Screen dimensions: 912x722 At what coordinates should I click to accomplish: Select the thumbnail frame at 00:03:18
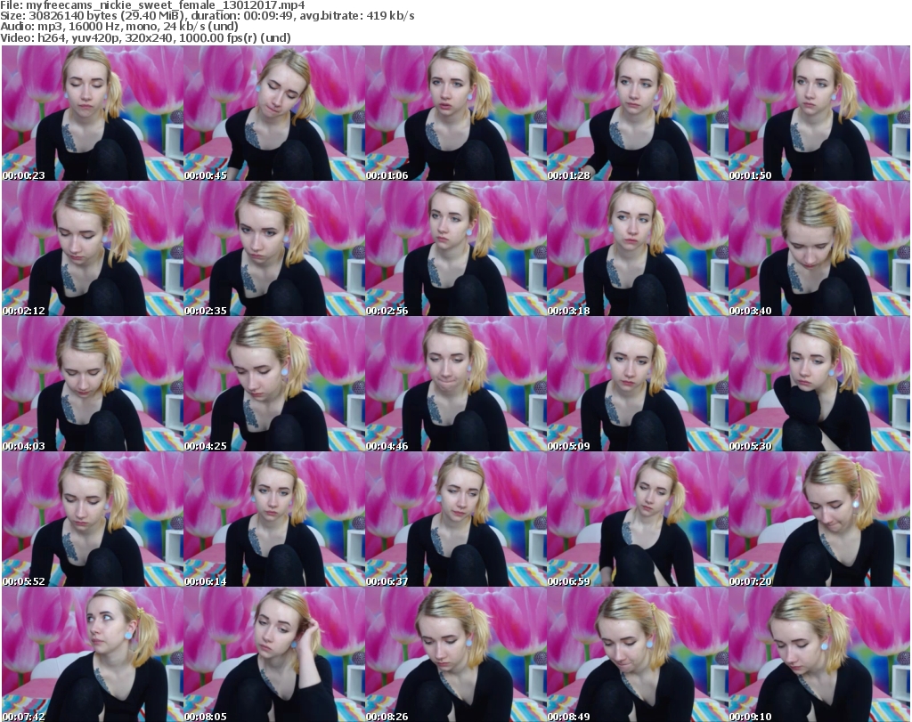coord(638,248)
